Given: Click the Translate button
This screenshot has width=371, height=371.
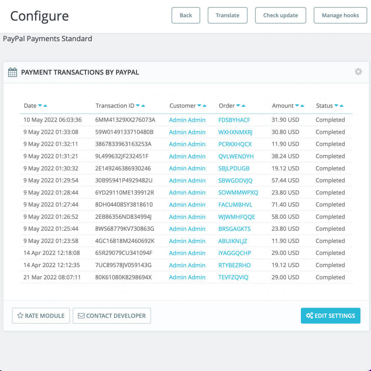Looking at the screenshot, I should click(227, 15).
